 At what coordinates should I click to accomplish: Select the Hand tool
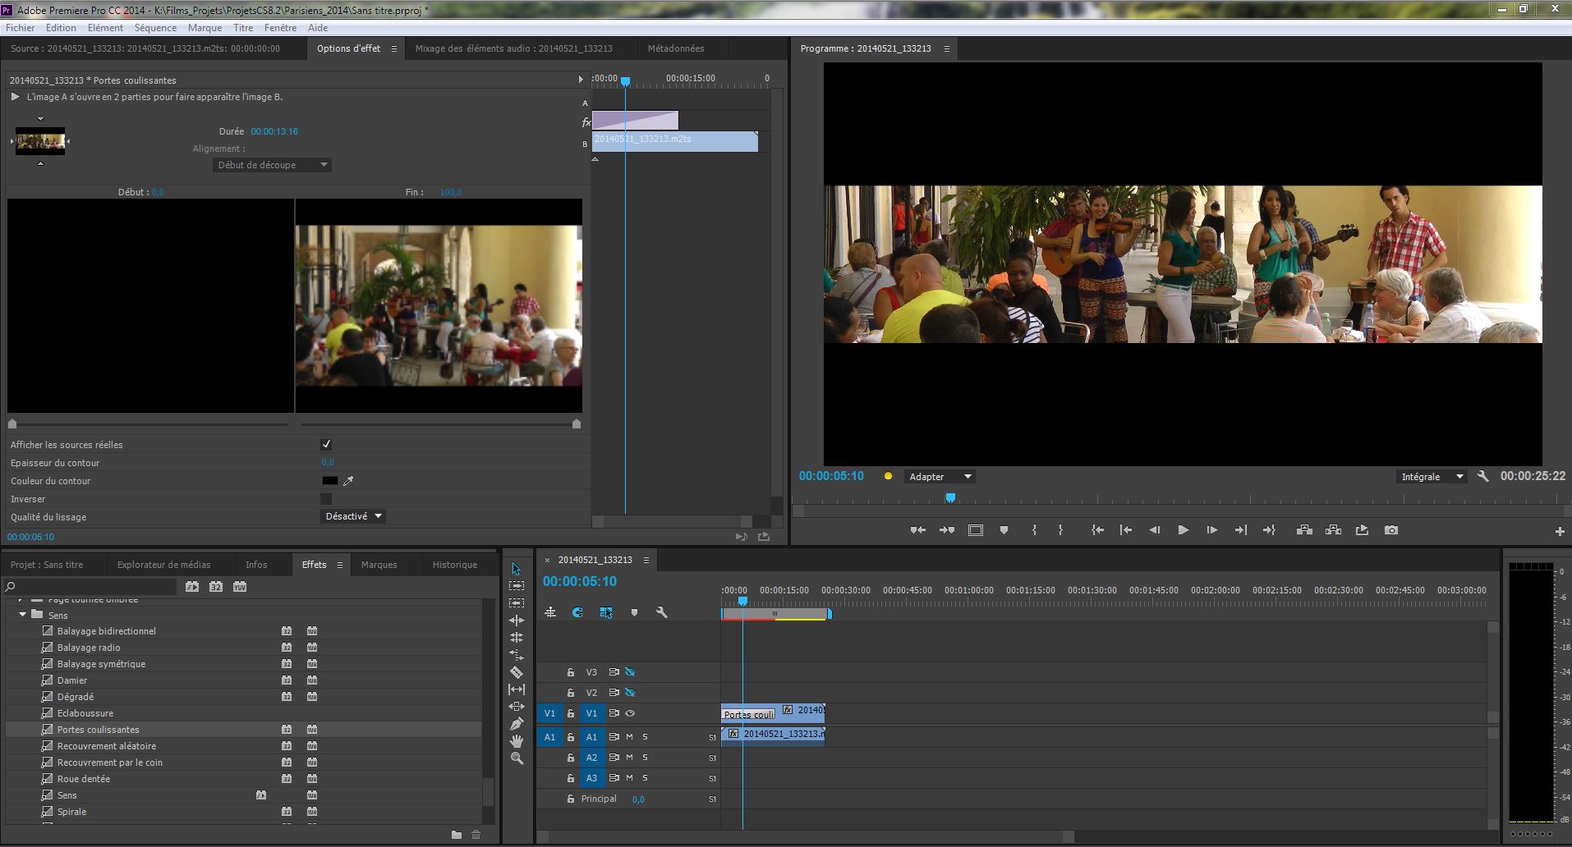click(x=517, y=741)
